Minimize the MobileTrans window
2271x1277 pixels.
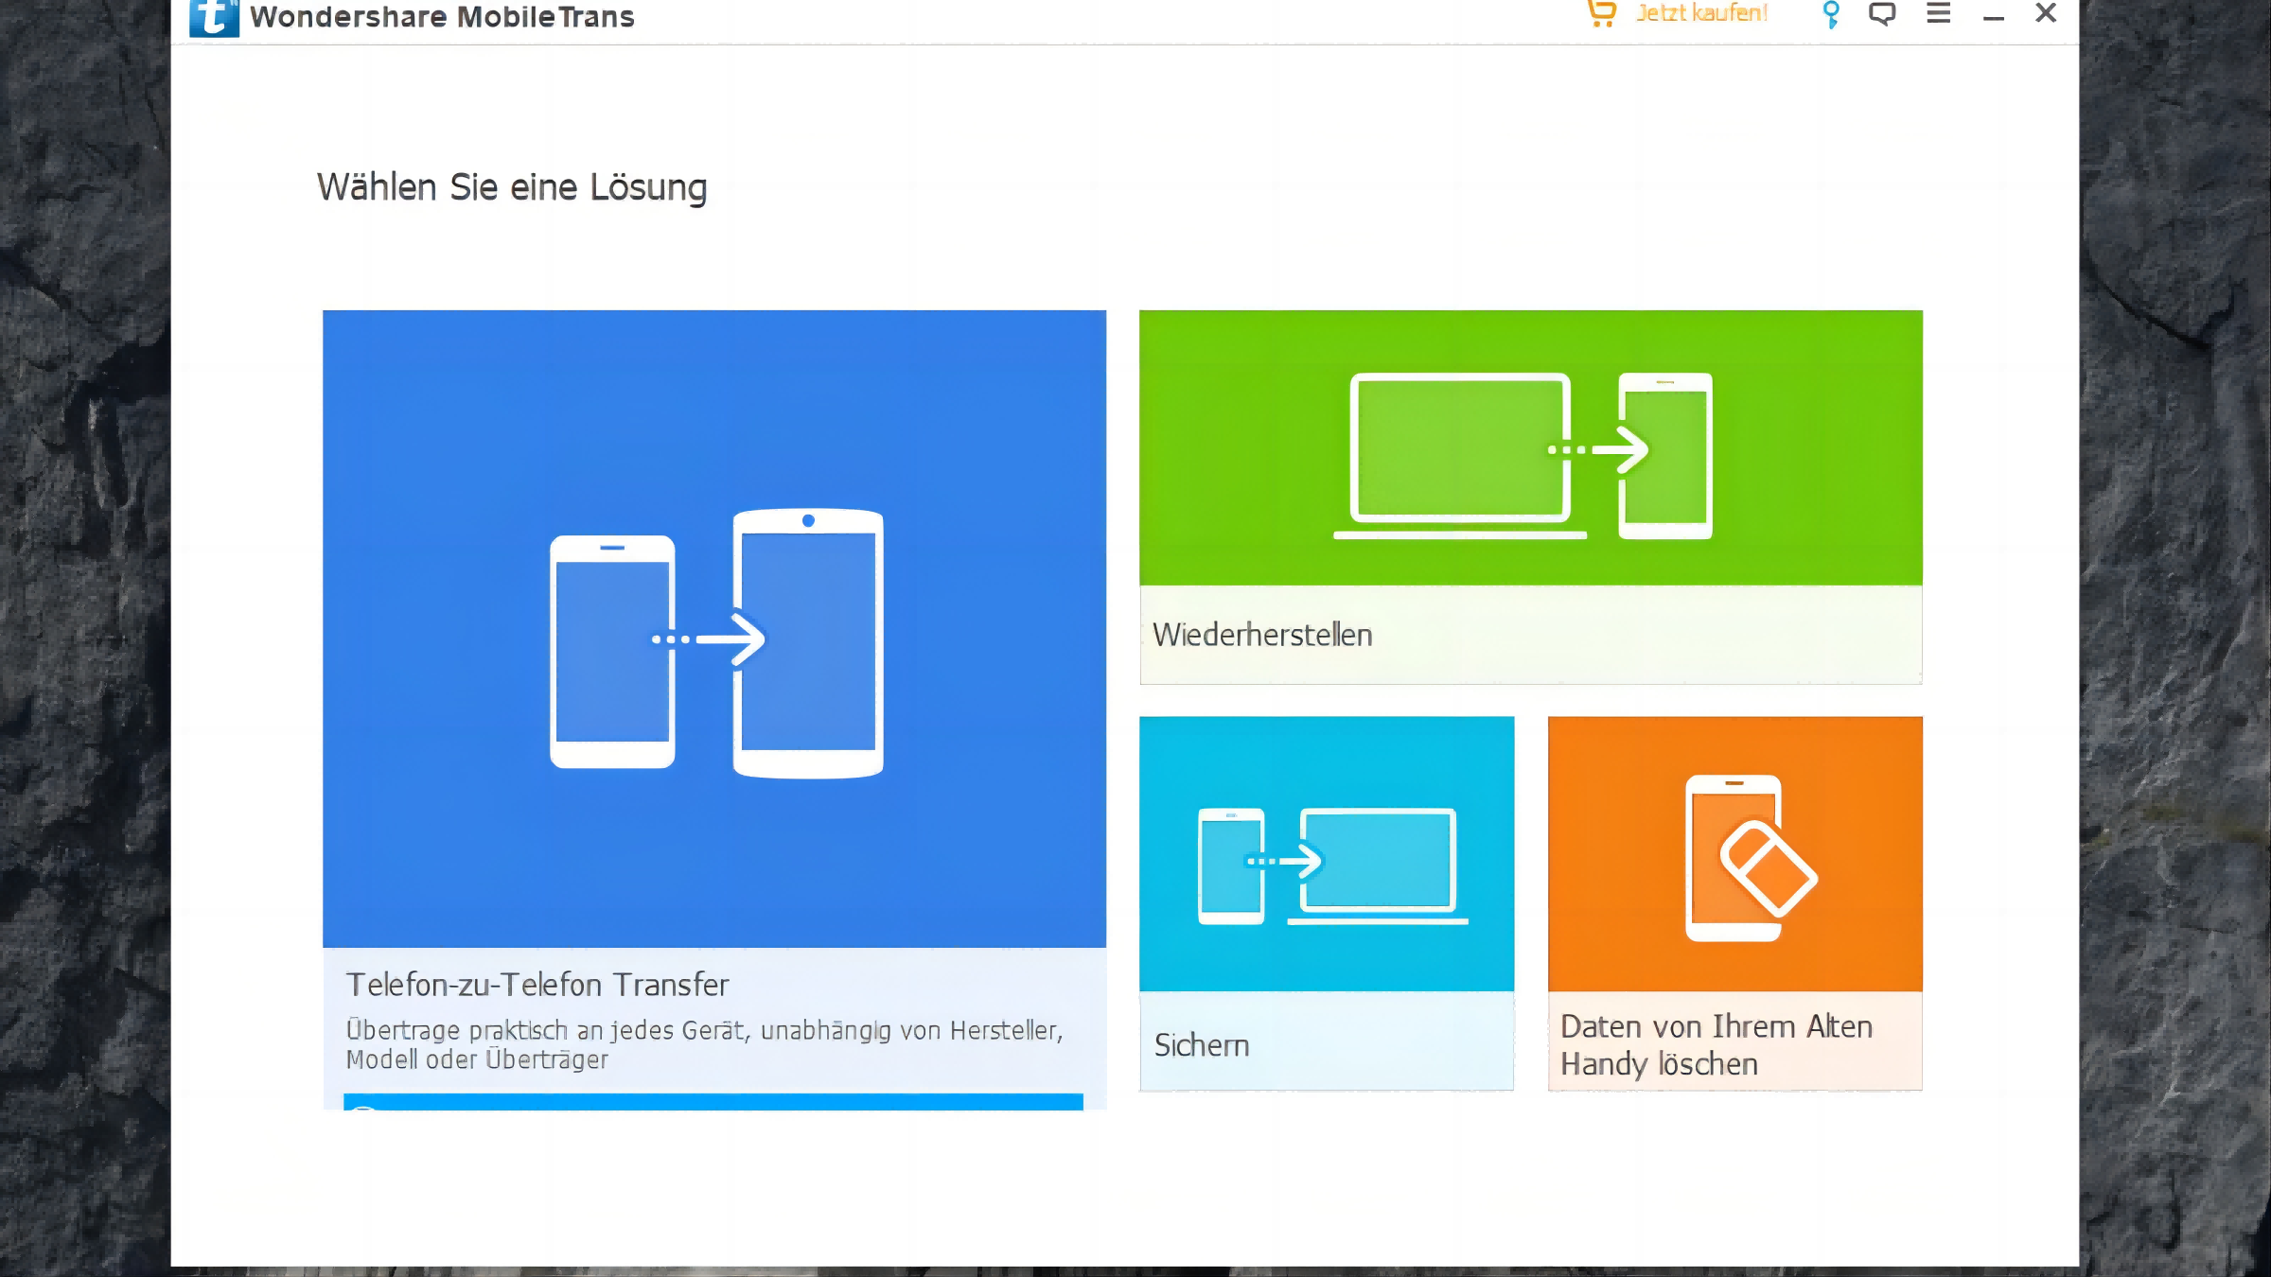click(1994, 17)
